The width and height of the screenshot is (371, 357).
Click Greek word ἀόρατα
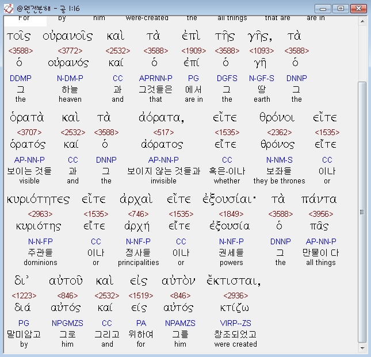point(161,117)
